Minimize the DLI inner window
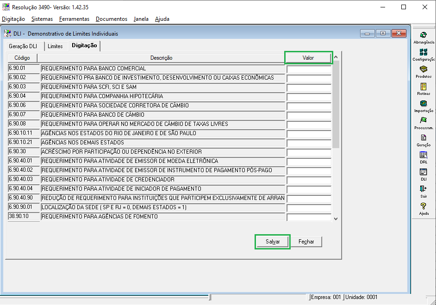The image size is (436, 305). point(367,33)
